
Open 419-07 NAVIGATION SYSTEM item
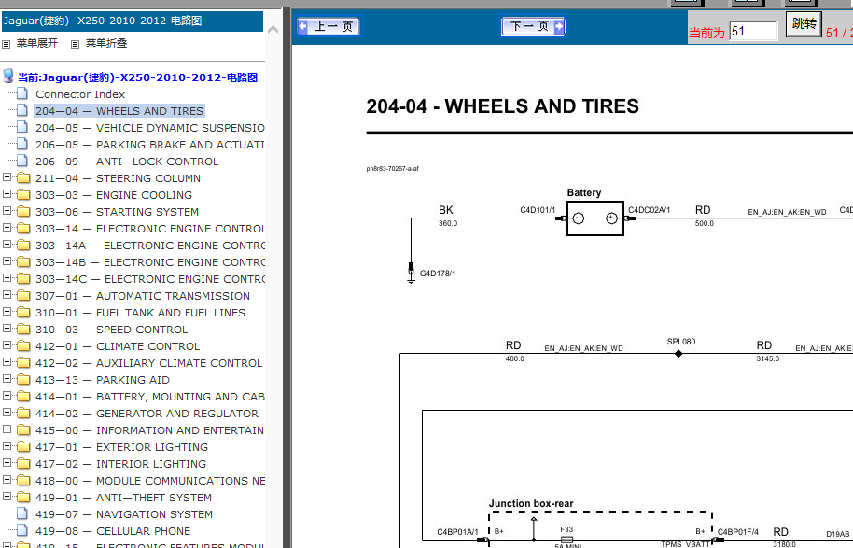[x=124, y=514]
